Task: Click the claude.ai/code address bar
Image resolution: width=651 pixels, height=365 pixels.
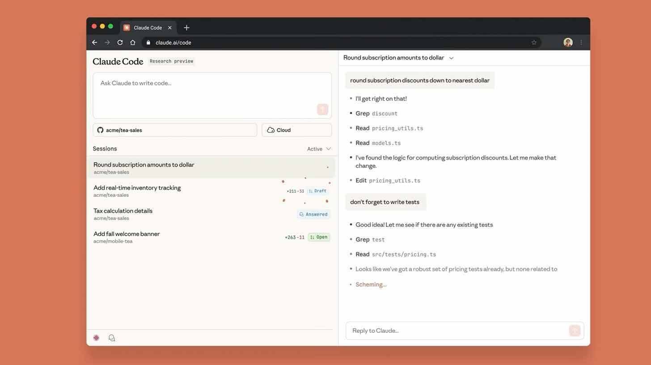Action: (342, 42)
